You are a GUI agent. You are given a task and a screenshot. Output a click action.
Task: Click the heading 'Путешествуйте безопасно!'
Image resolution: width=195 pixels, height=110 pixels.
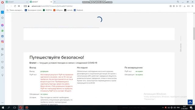click(57, 57)
